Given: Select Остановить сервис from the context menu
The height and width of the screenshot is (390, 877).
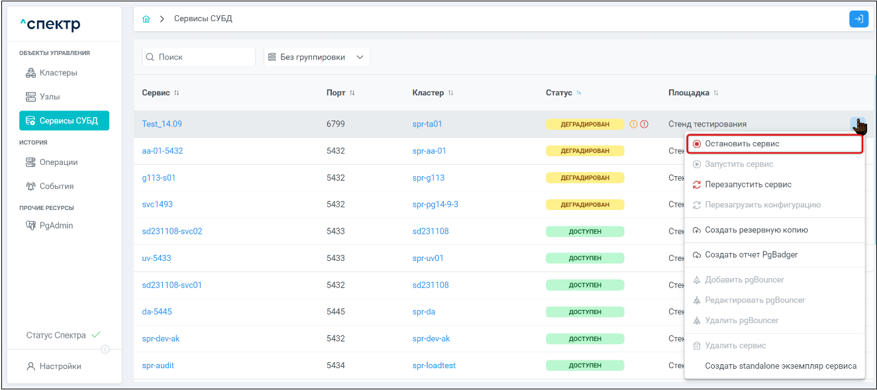Looking at the screenshot, I should [742, 144].
